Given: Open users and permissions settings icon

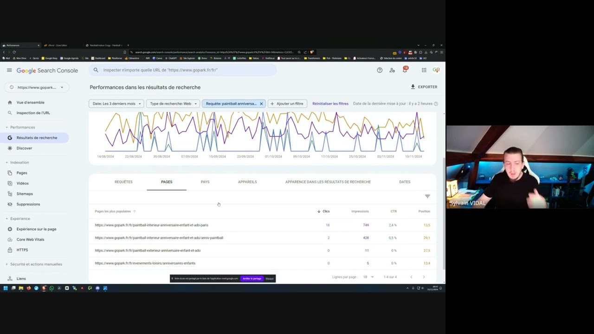Looking at the screenshot, I should point(392,70).
